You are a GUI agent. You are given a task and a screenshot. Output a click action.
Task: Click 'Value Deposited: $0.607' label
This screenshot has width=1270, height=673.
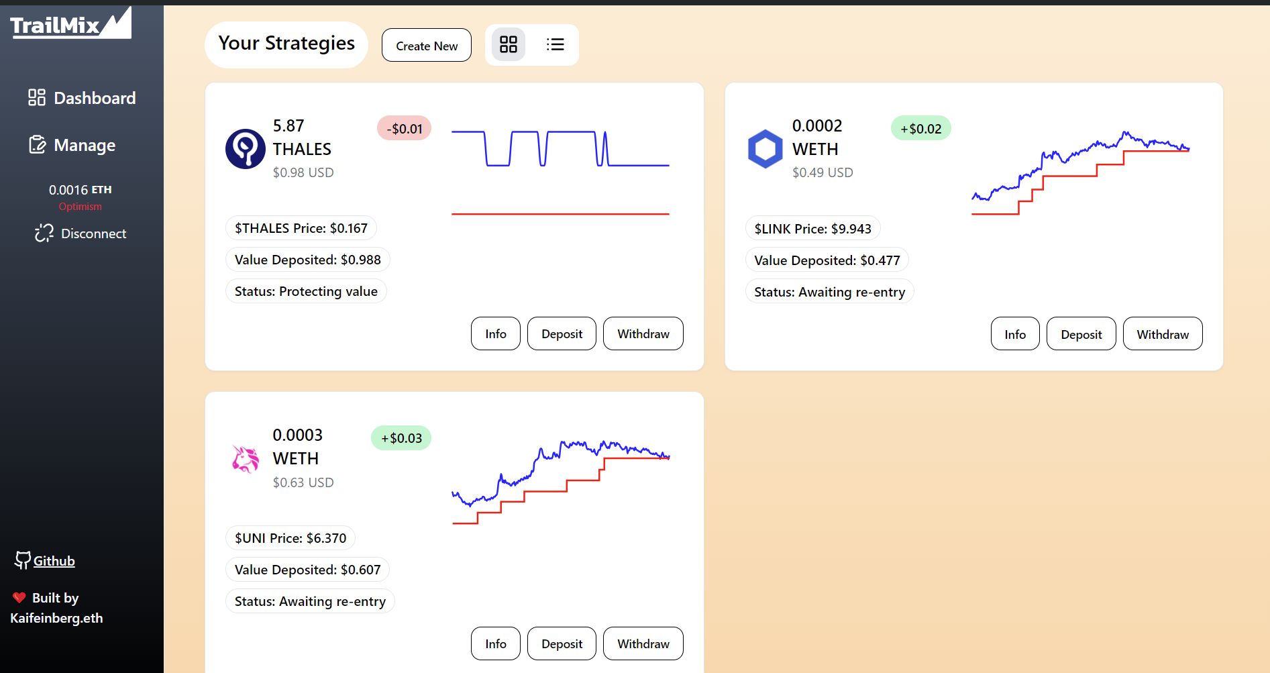307,570
